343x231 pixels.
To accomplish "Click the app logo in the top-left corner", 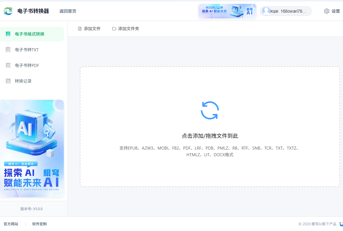I will pyautogui.click(x=8, y=11).
